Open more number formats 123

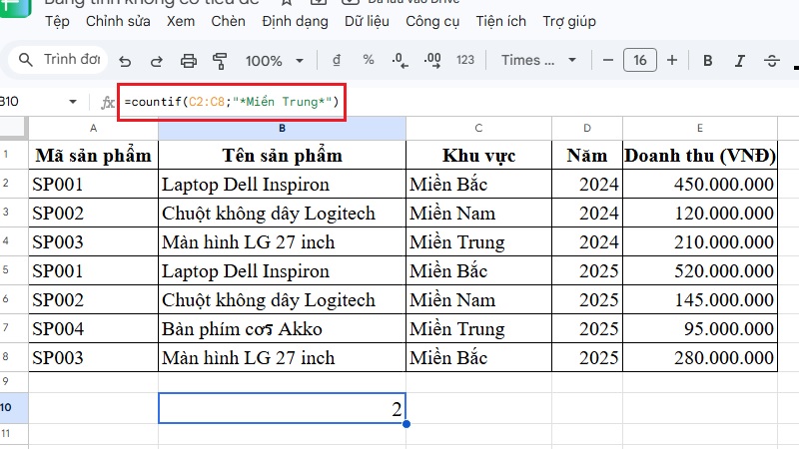tap(465, 60)
